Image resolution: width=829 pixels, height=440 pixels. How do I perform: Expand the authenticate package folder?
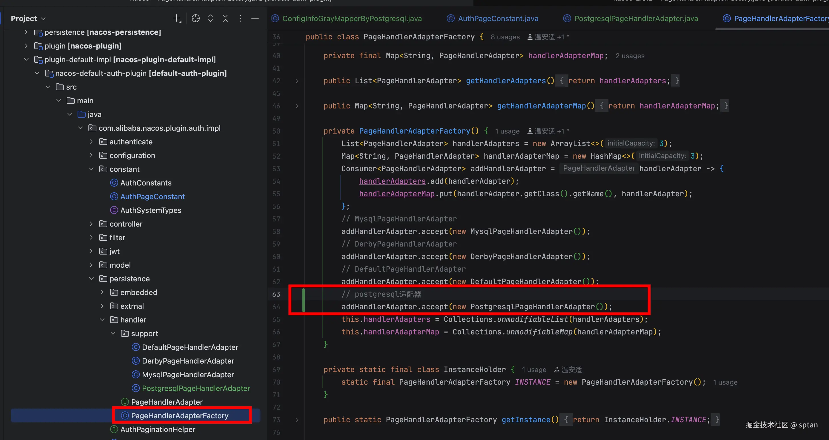coord(91,142)
